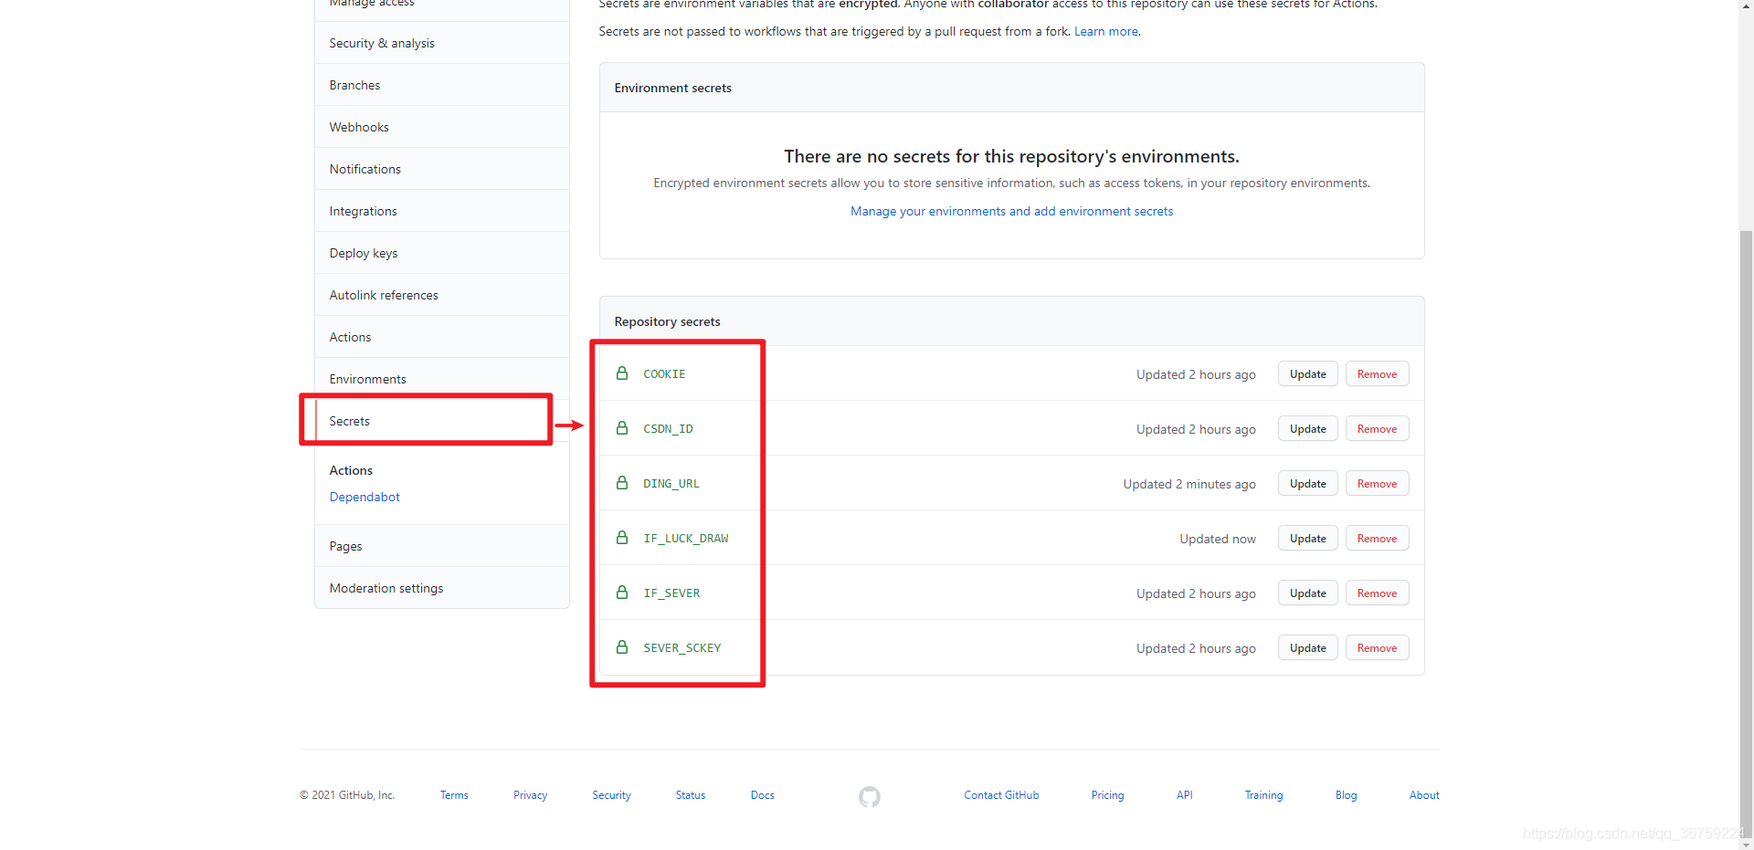Open Moderation settings
1754x850 pixels.
pos(442,588)
